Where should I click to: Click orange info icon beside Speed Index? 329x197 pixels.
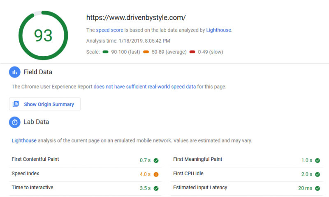pos(156,174)
